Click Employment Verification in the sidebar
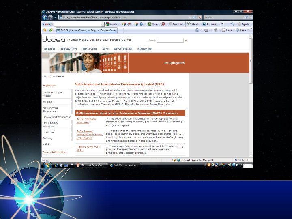Screen dimensions: 292x219 point(57,117)
